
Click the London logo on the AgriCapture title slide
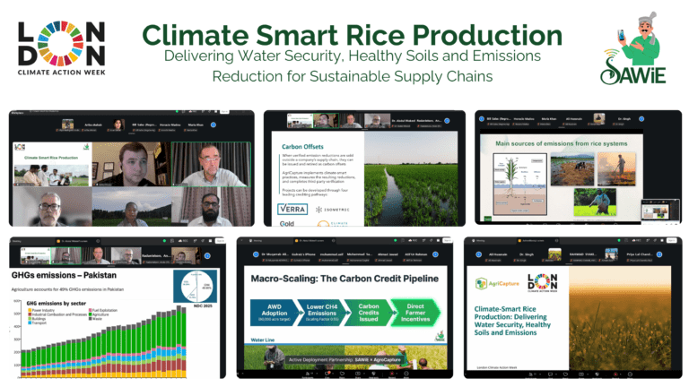(x=542, y=283)
